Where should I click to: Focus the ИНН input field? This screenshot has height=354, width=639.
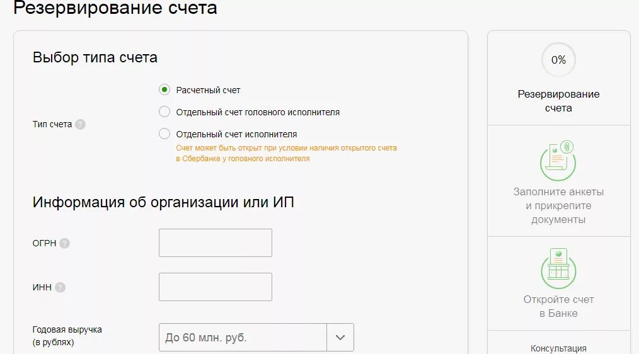[215, 287]
